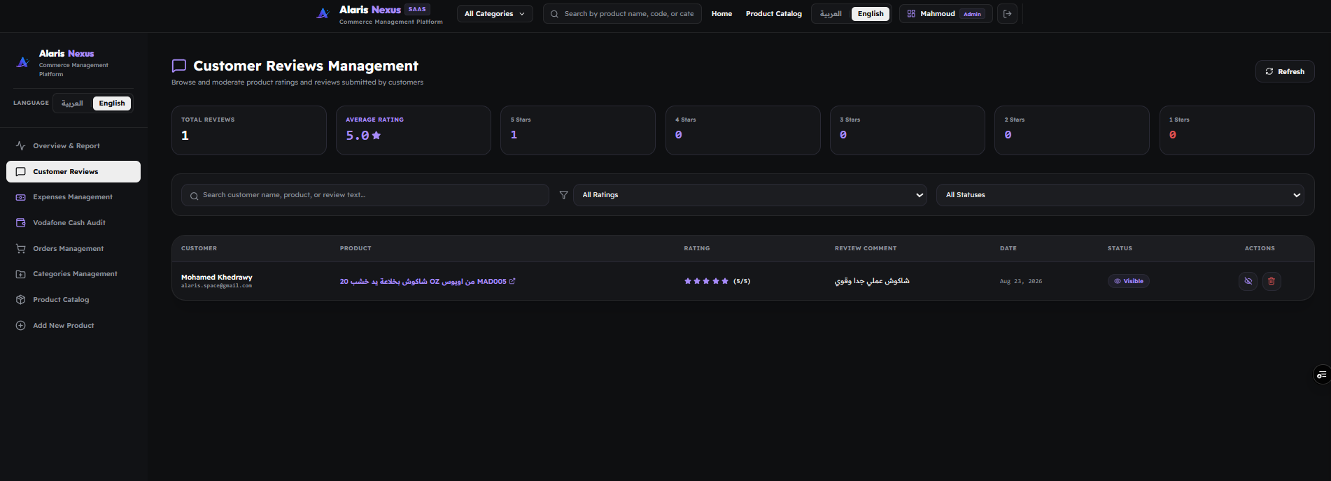Open external link icon beside MAD005 product
The image size is (1331, 481).
click(x=512, y=281)
